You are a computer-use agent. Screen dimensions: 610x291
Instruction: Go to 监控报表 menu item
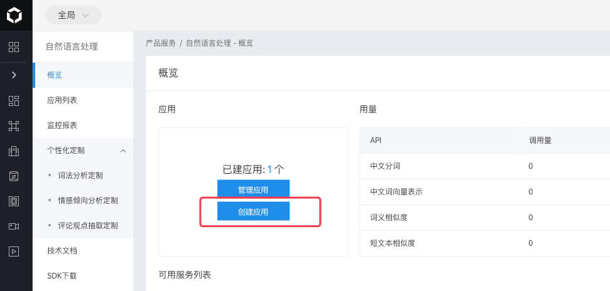tap(84, 125)
